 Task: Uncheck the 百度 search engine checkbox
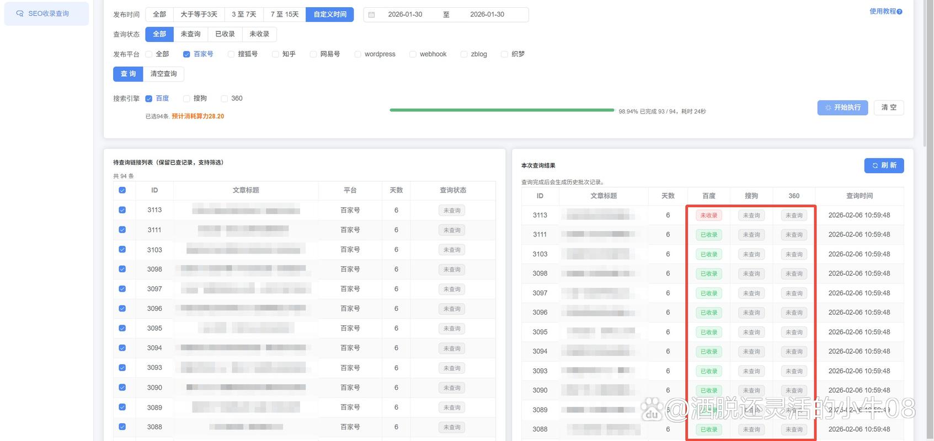(148, 99)
